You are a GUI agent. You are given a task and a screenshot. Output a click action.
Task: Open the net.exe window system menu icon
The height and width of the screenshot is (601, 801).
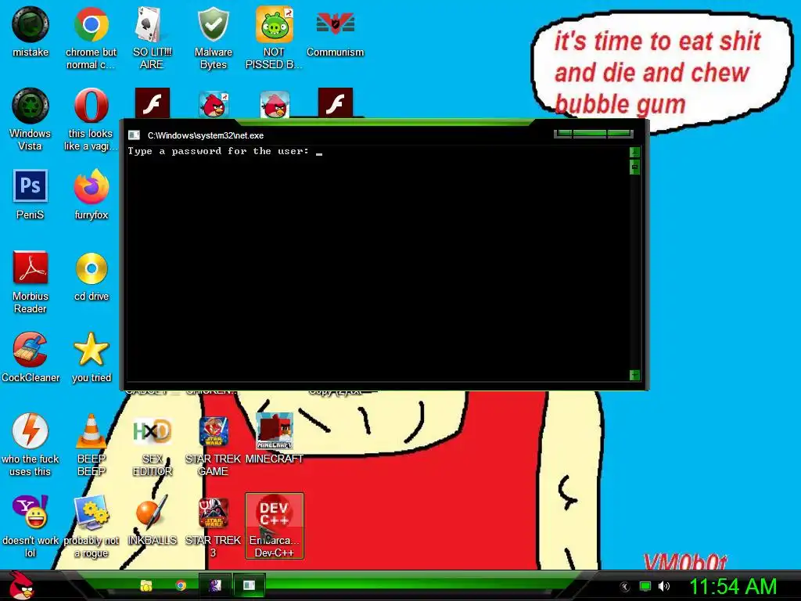[134, 135]
